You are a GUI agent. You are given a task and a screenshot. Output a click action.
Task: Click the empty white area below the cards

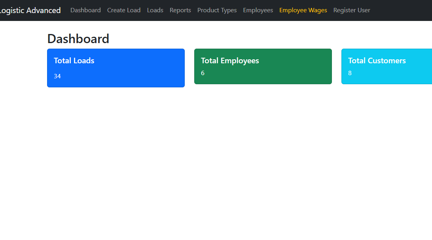point(216,166)
